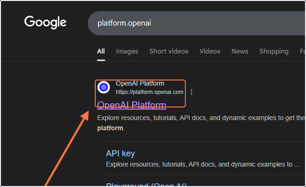This screenshot has width=306, height=187.
Task: Click the description starting 'Explore resources, tutorials' under OpenAI Platform
Action: [201, 123]
